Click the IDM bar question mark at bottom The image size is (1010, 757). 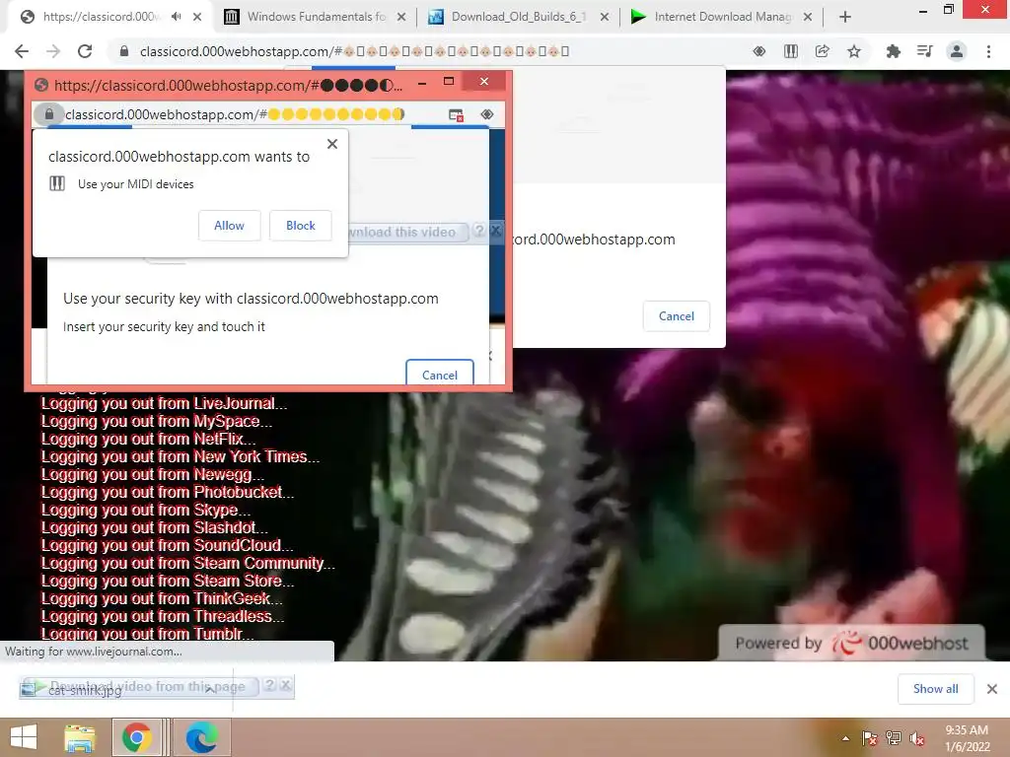[270, 686]
